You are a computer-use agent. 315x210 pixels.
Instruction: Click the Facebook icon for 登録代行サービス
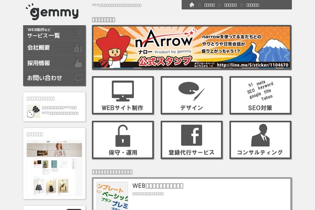(x=192, y=135)
